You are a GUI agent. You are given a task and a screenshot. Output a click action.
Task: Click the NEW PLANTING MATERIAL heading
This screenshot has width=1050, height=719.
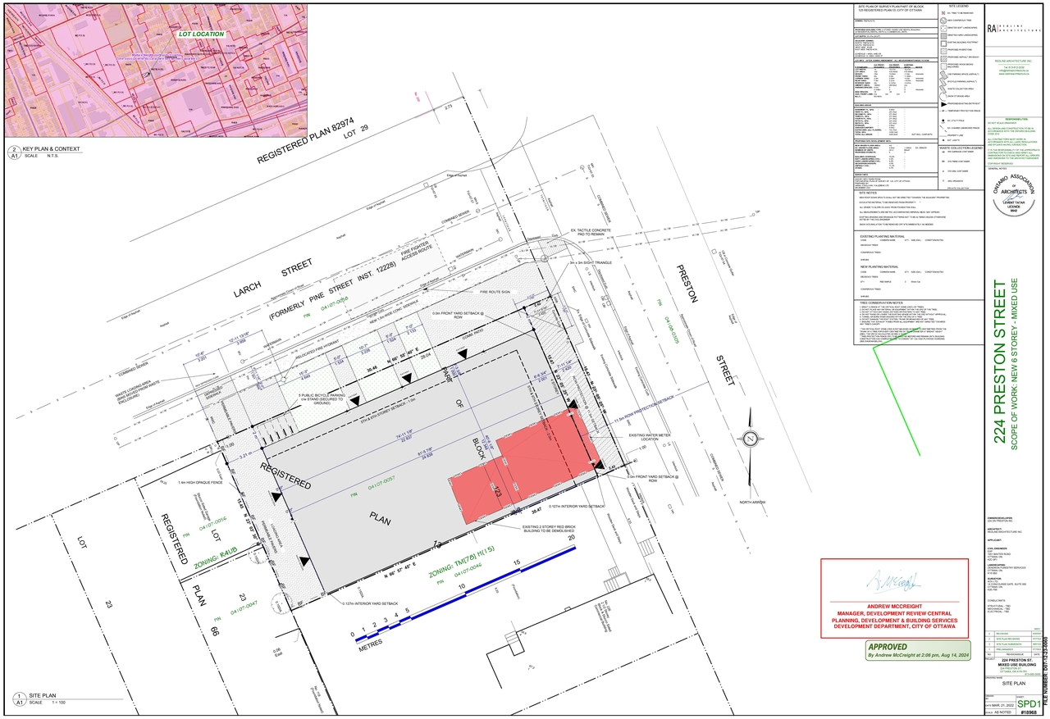coord(880,266)
